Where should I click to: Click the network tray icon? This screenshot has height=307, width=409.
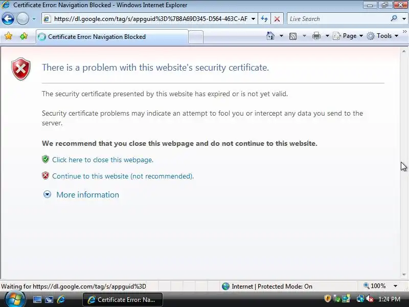click(x=360, y=299)
